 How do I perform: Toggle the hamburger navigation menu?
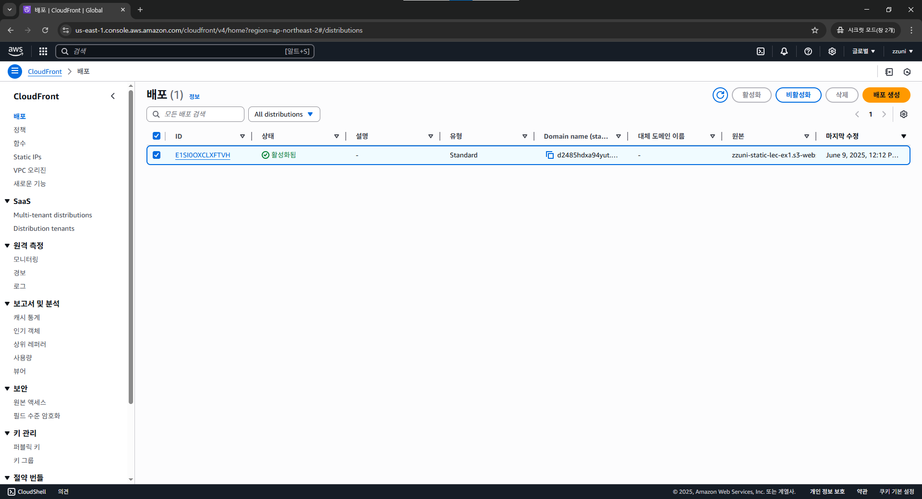coord(15,71)
